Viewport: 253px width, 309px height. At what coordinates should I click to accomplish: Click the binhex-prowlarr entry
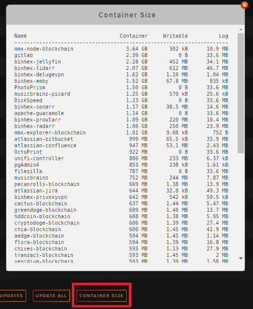[38, 120]
